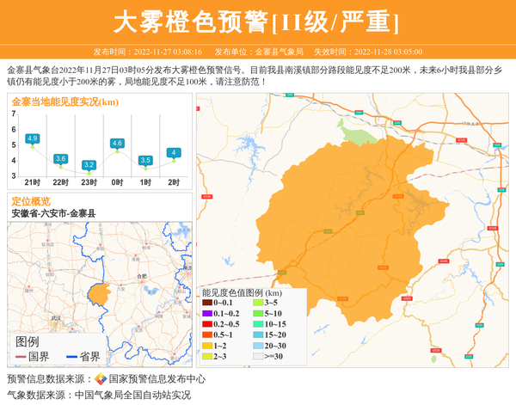Click the 国家预警信息发布中心 logo icon
The image size is (516, 405).
pos(101,378)
